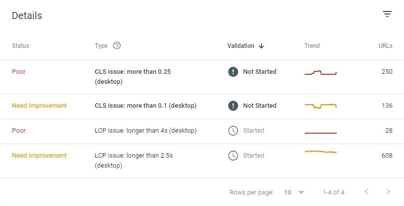Click the Validation sort arrow icon
The height and width of the screenshot is (206, 404).
(x=261, y=46)
